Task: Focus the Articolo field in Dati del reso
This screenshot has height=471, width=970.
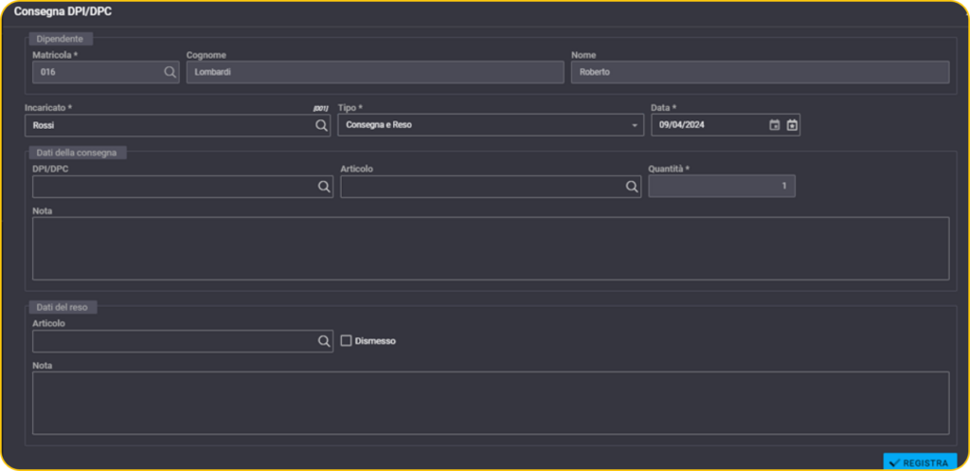Action: tap(183, 341)
